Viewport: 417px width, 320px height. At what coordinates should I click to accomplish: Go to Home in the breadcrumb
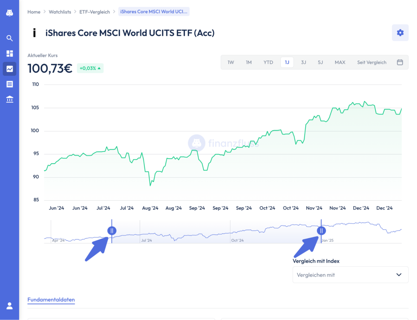(34, 12)
